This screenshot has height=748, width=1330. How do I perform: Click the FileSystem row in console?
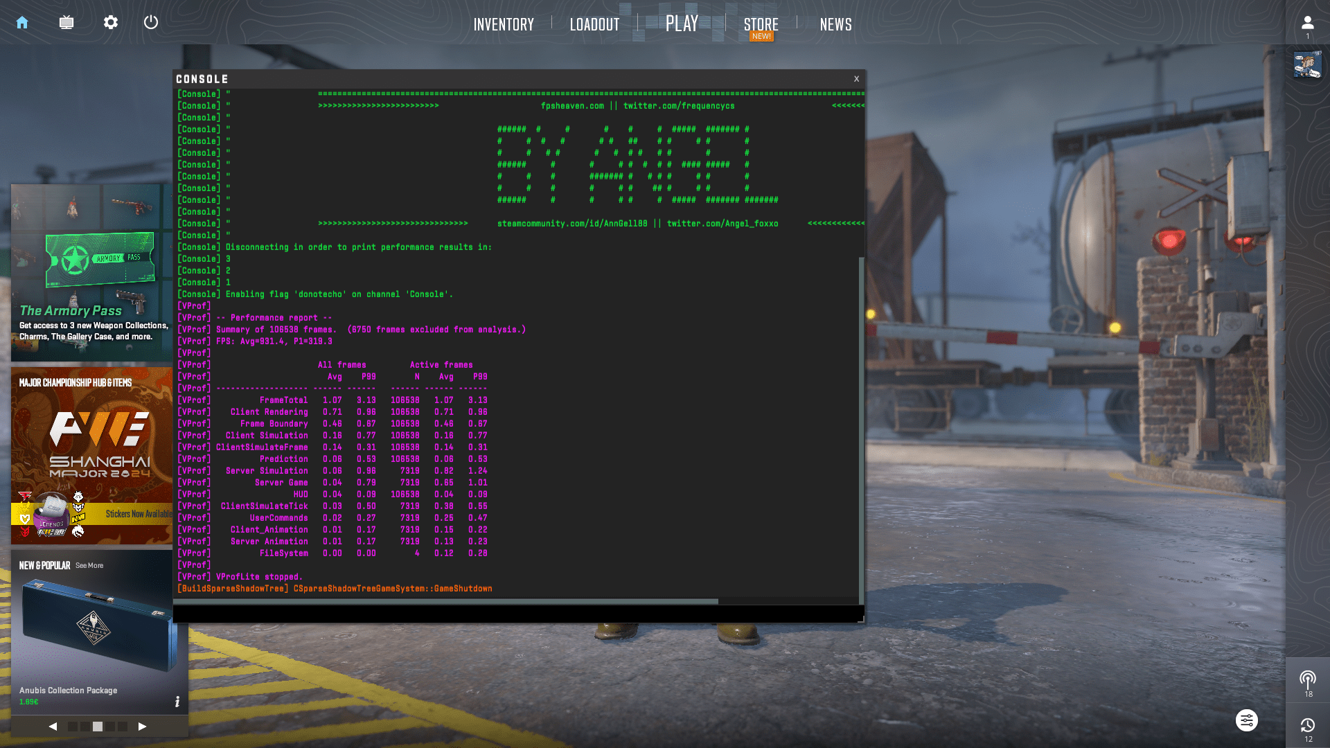tap(332, 553)
